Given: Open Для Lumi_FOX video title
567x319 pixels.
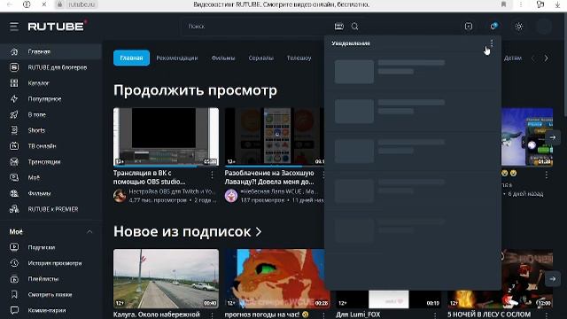Looking at the screenshot, I should pyautogui.click(x=358, y=315).
